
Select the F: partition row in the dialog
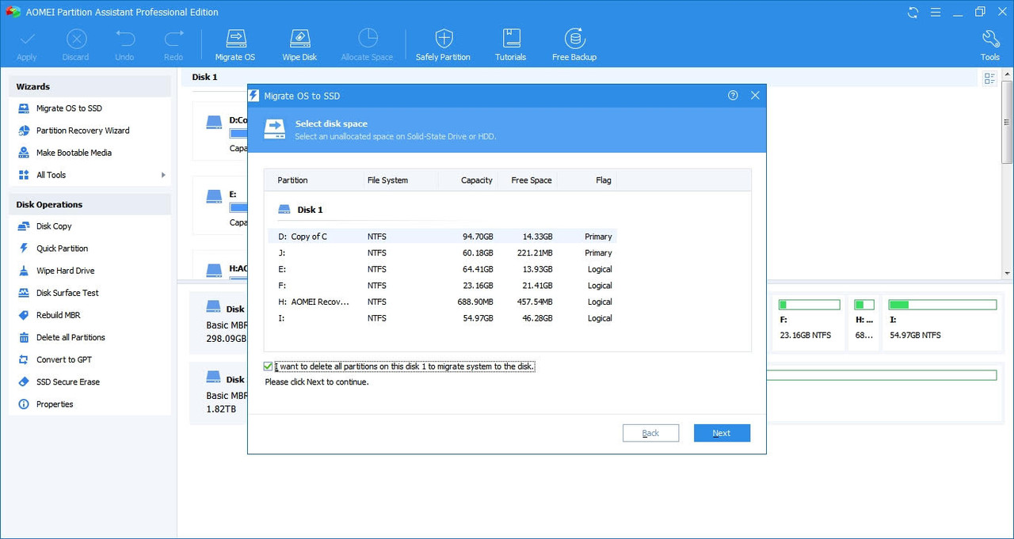pos(441,286)
